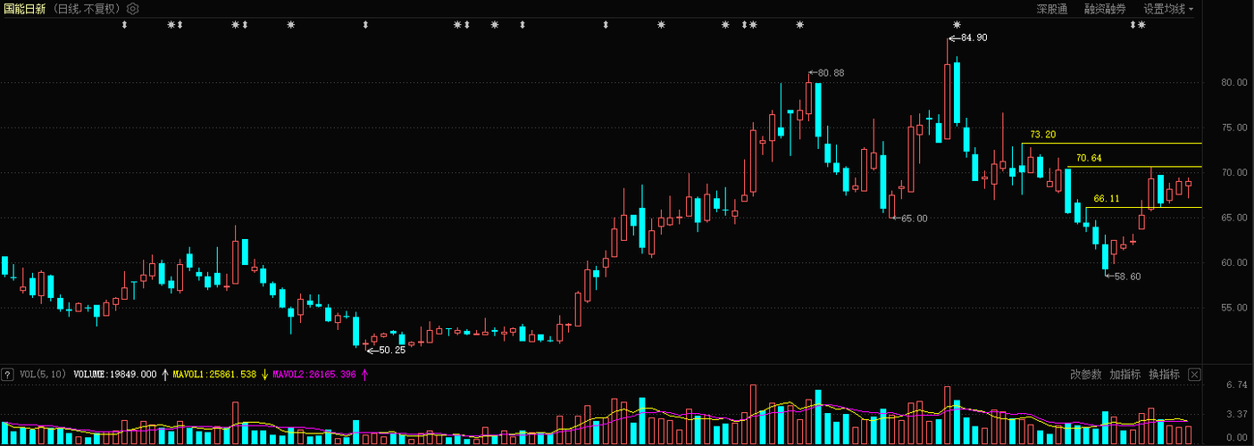Expand the 设置均线 dropdown
The height and width of the screenshot is (446, 1254).
click(x=1168, y=9)
